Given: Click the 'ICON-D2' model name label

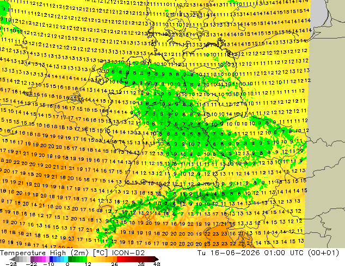Looking at the screenshot, I should 128,253.
